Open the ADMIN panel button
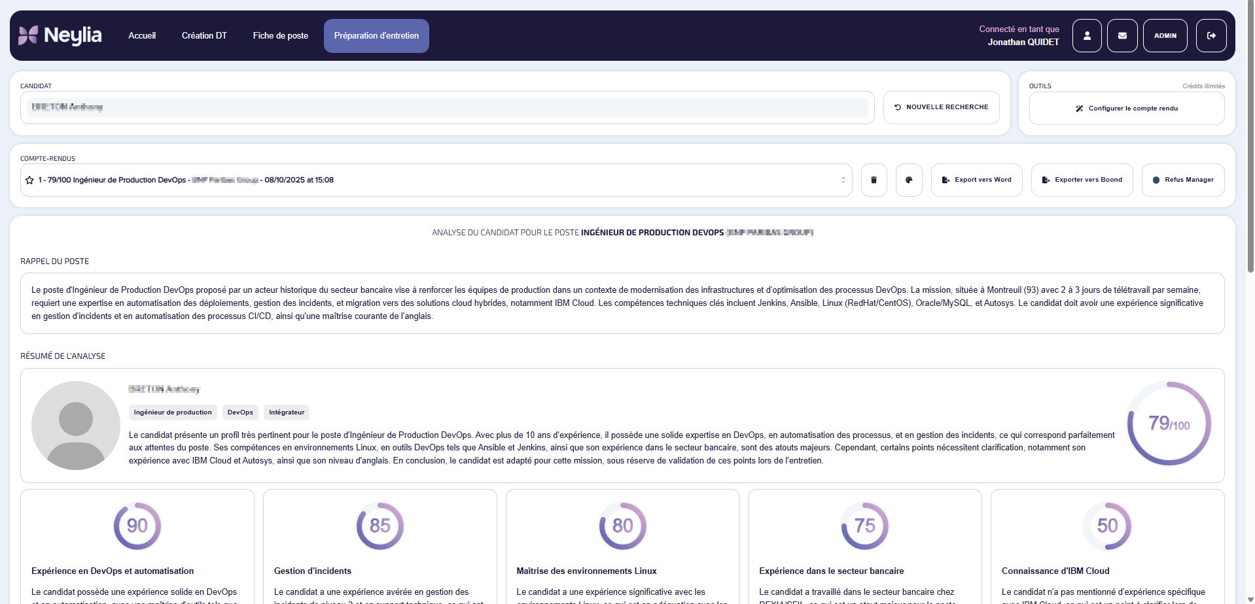 (1165, 36)
